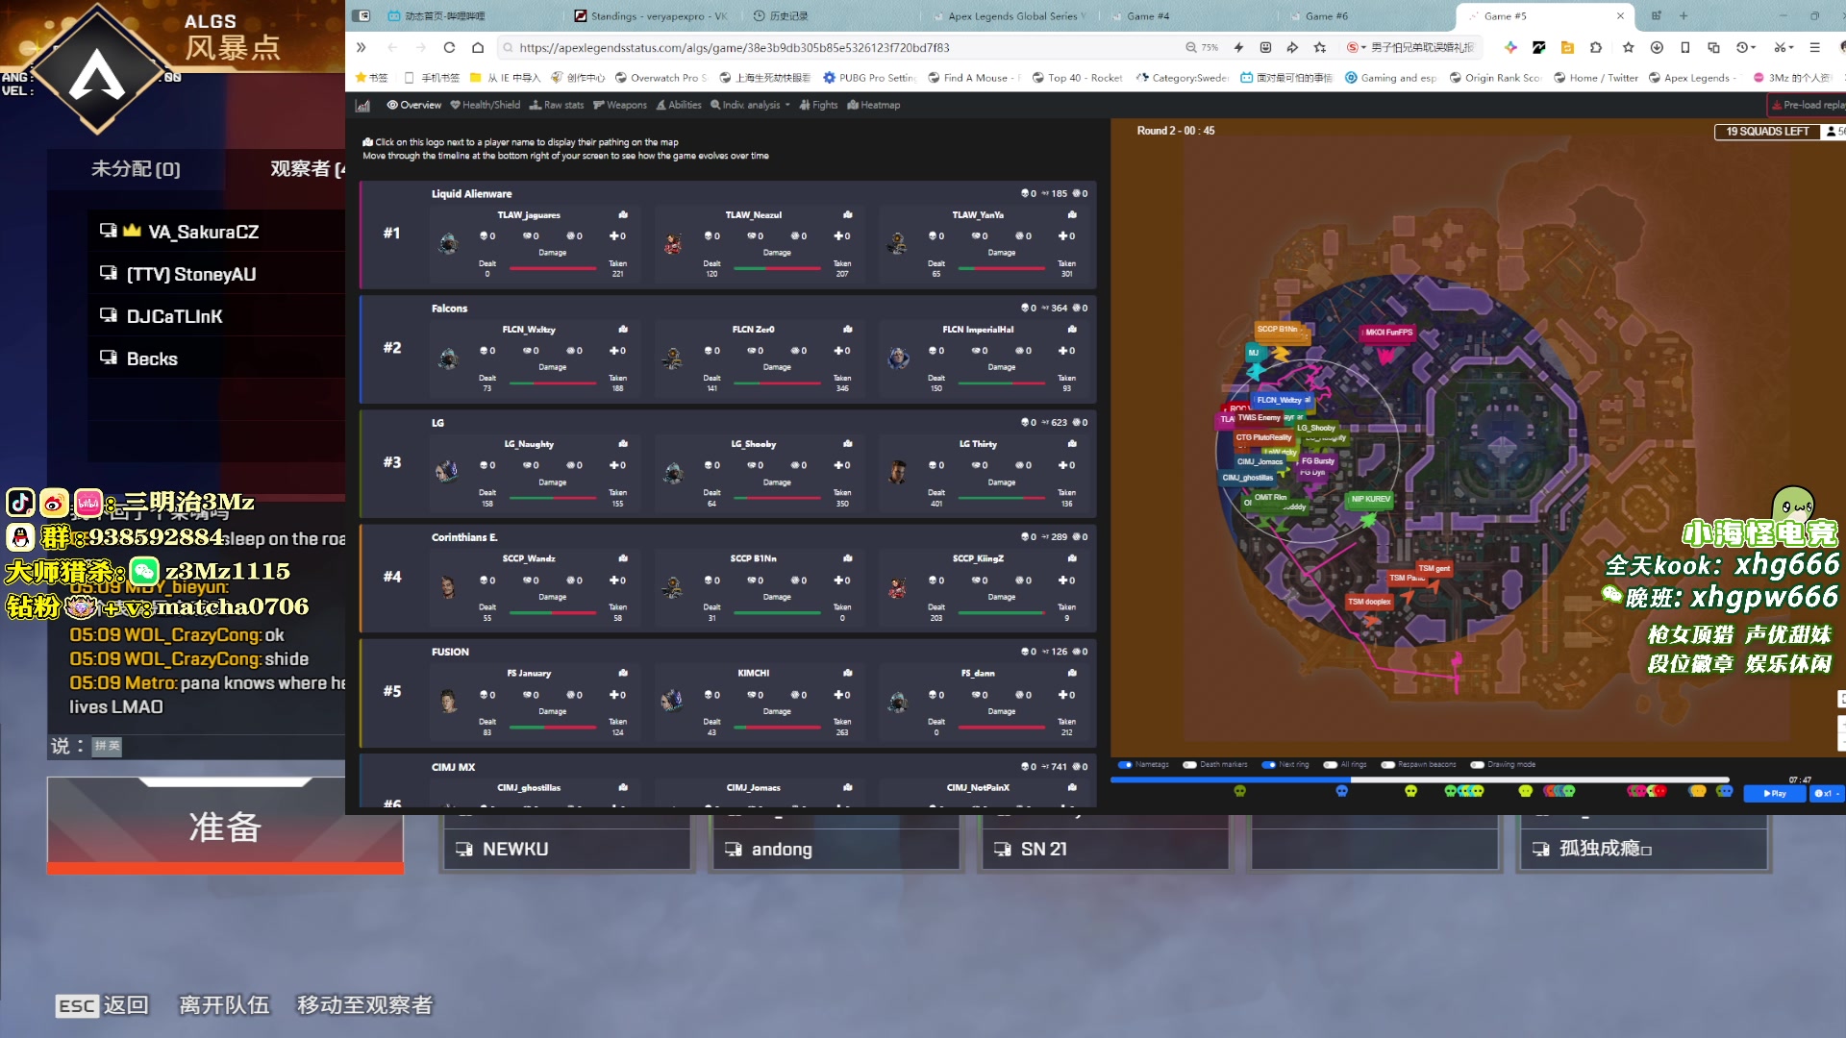Image resolution: width=1846 pixels, height=1038 pixels.
Task: Select the 未分配 (0) tab in lobby
Action: point(136,169)
